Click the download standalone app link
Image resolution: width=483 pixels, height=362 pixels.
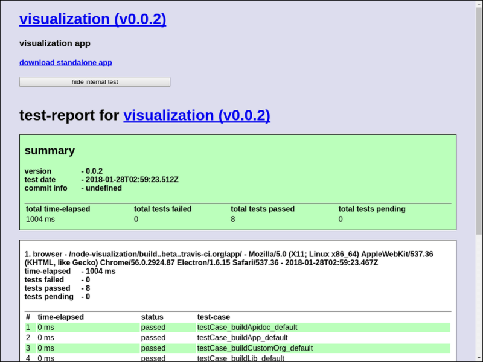[65, 63]
